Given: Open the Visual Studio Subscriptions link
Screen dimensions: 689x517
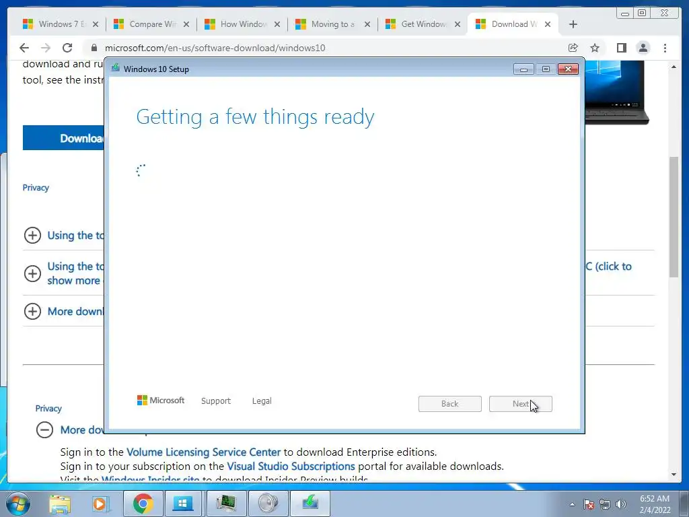Looking at the screenshot, I should click(291, 466).
